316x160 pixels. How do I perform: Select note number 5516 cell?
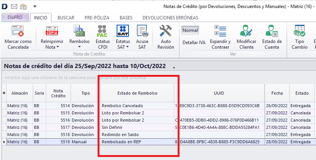[x=58, y=120]
